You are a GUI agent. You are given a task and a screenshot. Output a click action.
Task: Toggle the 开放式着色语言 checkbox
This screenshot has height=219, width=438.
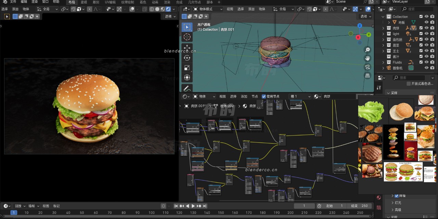coord(409,84)
